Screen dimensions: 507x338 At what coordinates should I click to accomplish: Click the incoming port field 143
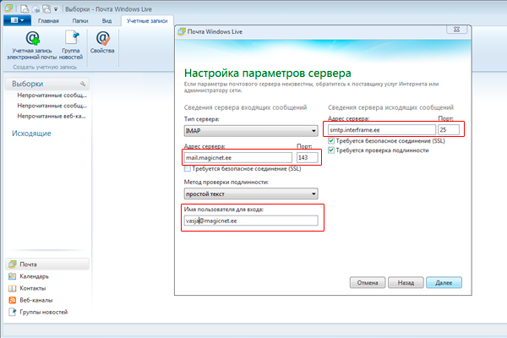pos(308,157)
